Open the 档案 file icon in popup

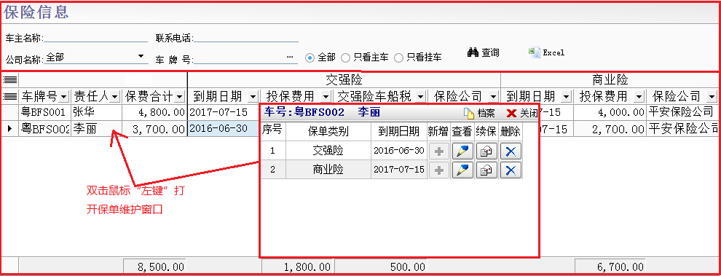pyautogui.click(x=468, y=114)
